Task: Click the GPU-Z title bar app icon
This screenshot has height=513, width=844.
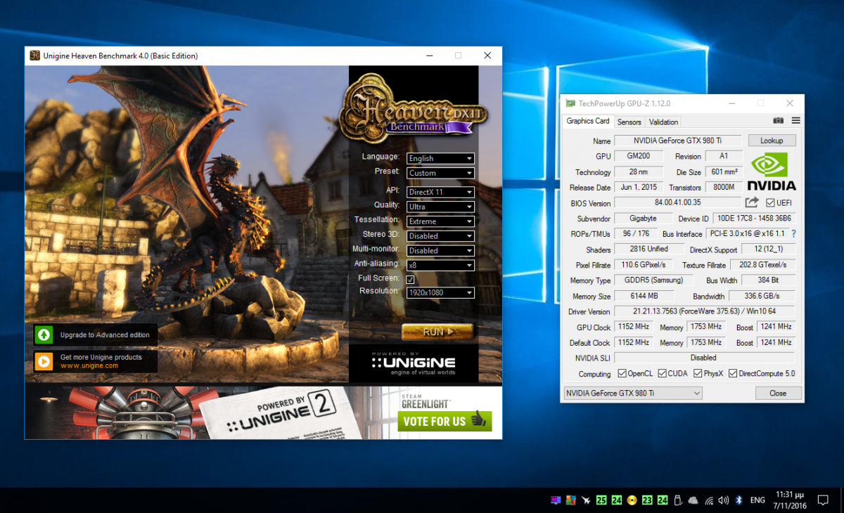Action: 570,103
